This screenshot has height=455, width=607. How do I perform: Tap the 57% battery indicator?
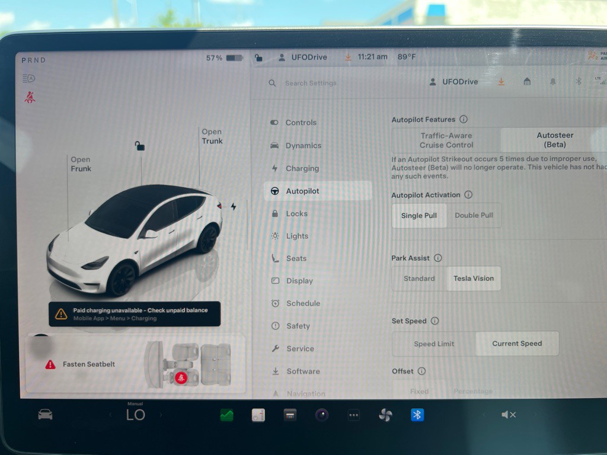coord(225,58)
